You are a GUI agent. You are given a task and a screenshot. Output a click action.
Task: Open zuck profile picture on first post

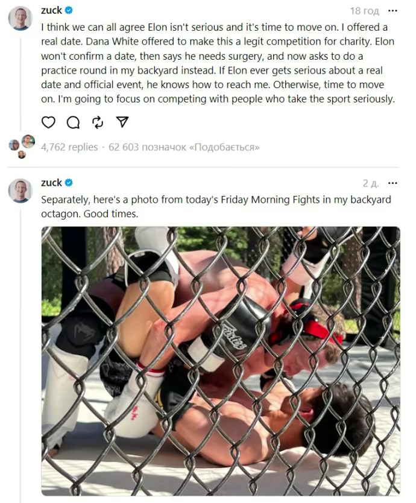(20, 18)
